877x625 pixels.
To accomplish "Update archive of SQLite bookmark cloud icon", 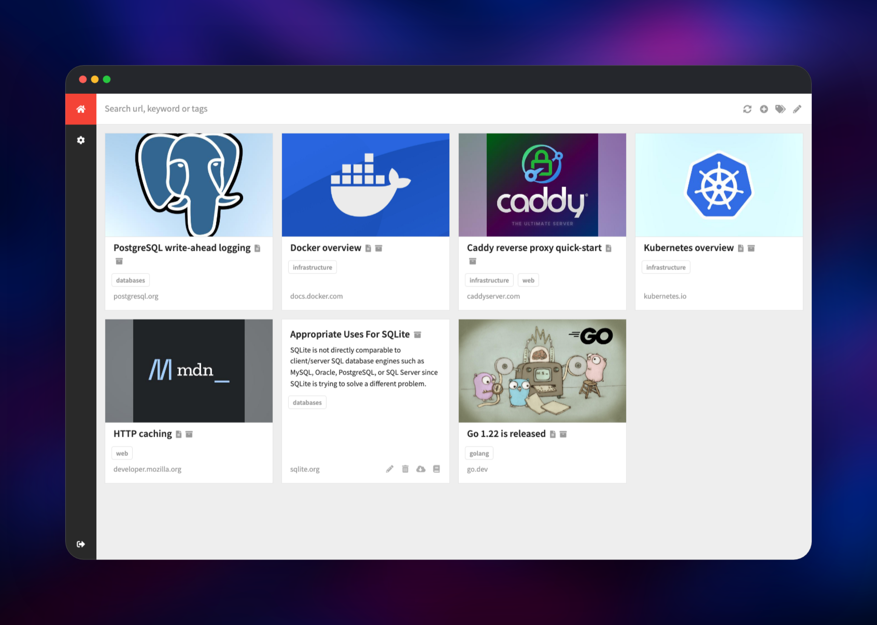I will 421,469.
